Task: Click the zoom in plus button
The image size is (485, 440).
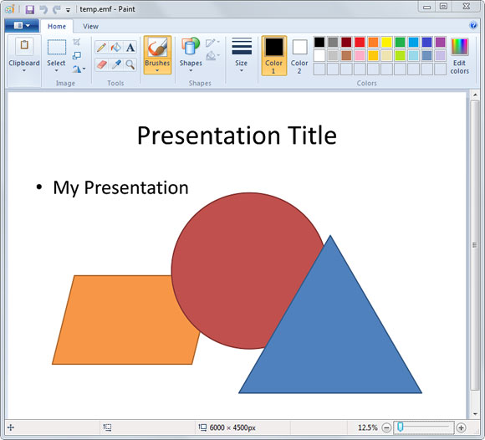Action: [x=461, y=427]
